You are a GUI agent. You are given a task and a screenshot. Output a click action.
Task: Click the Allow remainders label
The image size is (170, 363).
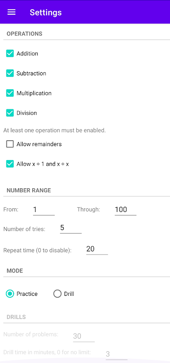[x=39, y=144]
